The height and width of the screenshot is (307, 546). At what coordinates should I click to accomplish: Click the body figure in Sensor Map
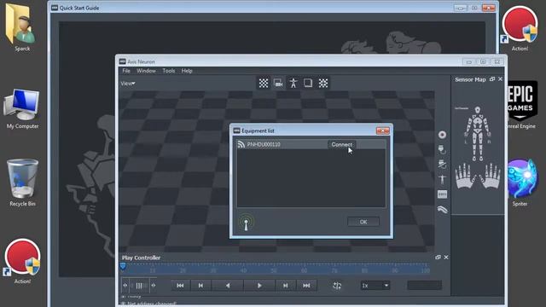pos(478,134)
